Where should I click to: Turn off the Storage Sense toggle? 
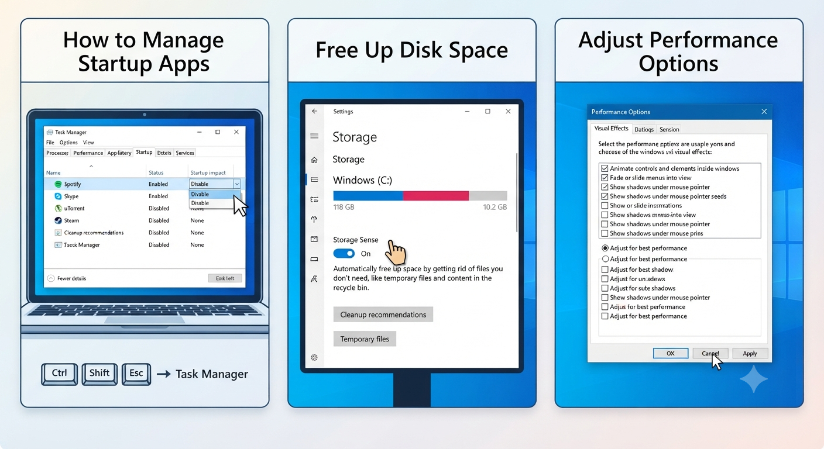(344, 254)
